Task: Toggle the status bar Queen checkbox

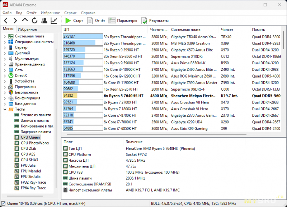Action: (x=3, y=203)
